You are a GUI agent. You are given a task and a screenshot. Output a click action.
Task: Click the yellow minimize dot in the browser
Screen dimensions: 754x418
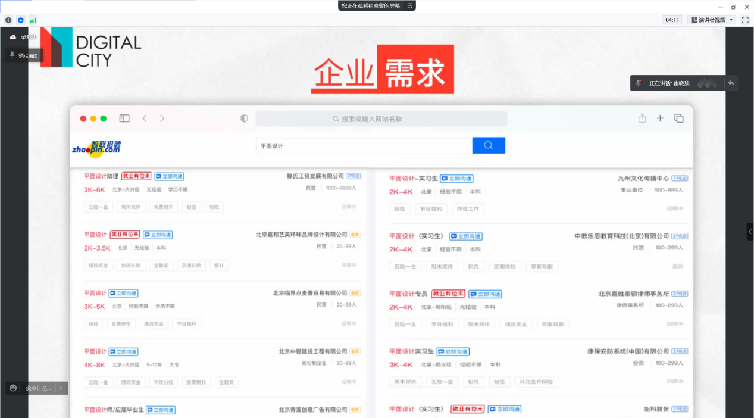coord(93,118)
